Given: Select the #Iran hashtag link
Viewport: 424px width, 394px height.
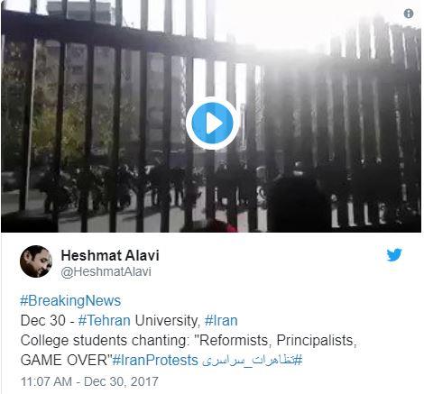Looking at the screenshot, I should pyautogui.click(x=221, y=320).
